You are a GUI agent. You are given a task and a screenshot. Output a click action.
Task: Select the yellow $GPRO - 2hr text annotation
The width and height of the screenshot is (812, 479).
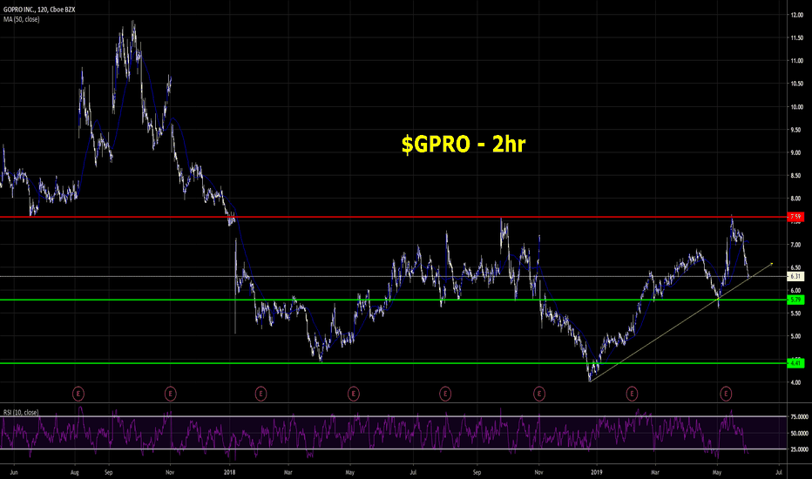tap(464, 144)
